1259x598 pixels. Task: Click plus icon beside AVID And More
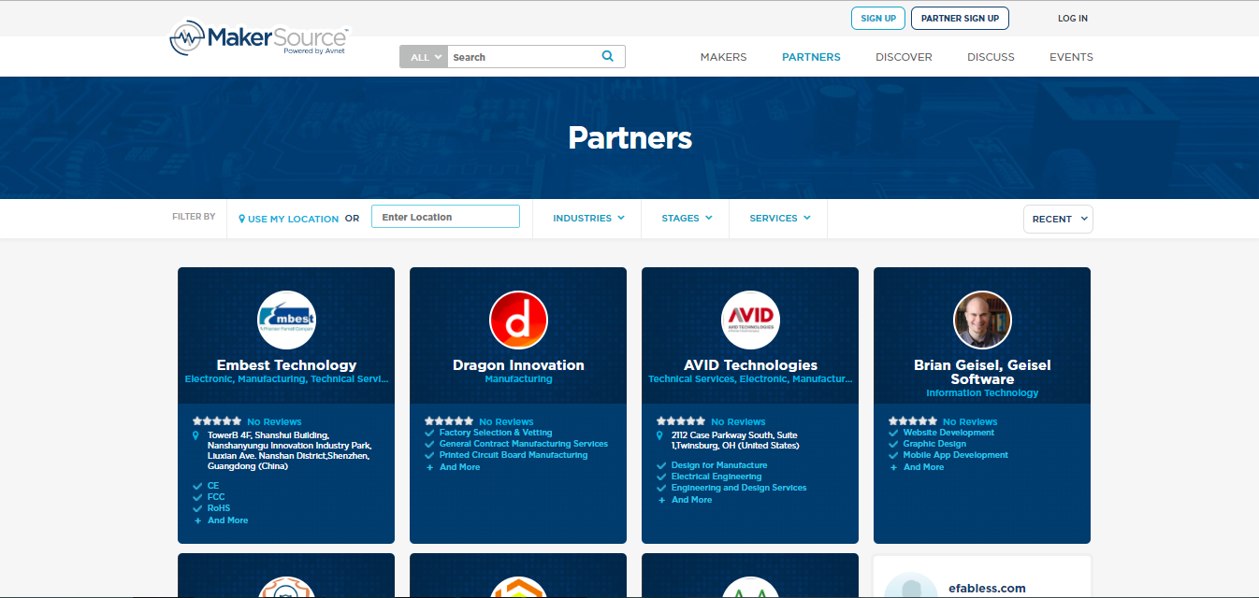(661, 500)
